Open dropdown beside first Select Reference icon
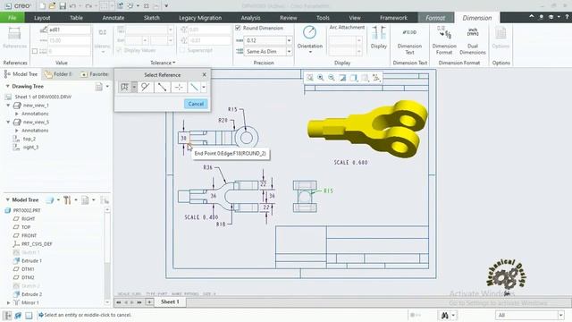The height and width of the screenshot is (322, 572). coord(134,87)
